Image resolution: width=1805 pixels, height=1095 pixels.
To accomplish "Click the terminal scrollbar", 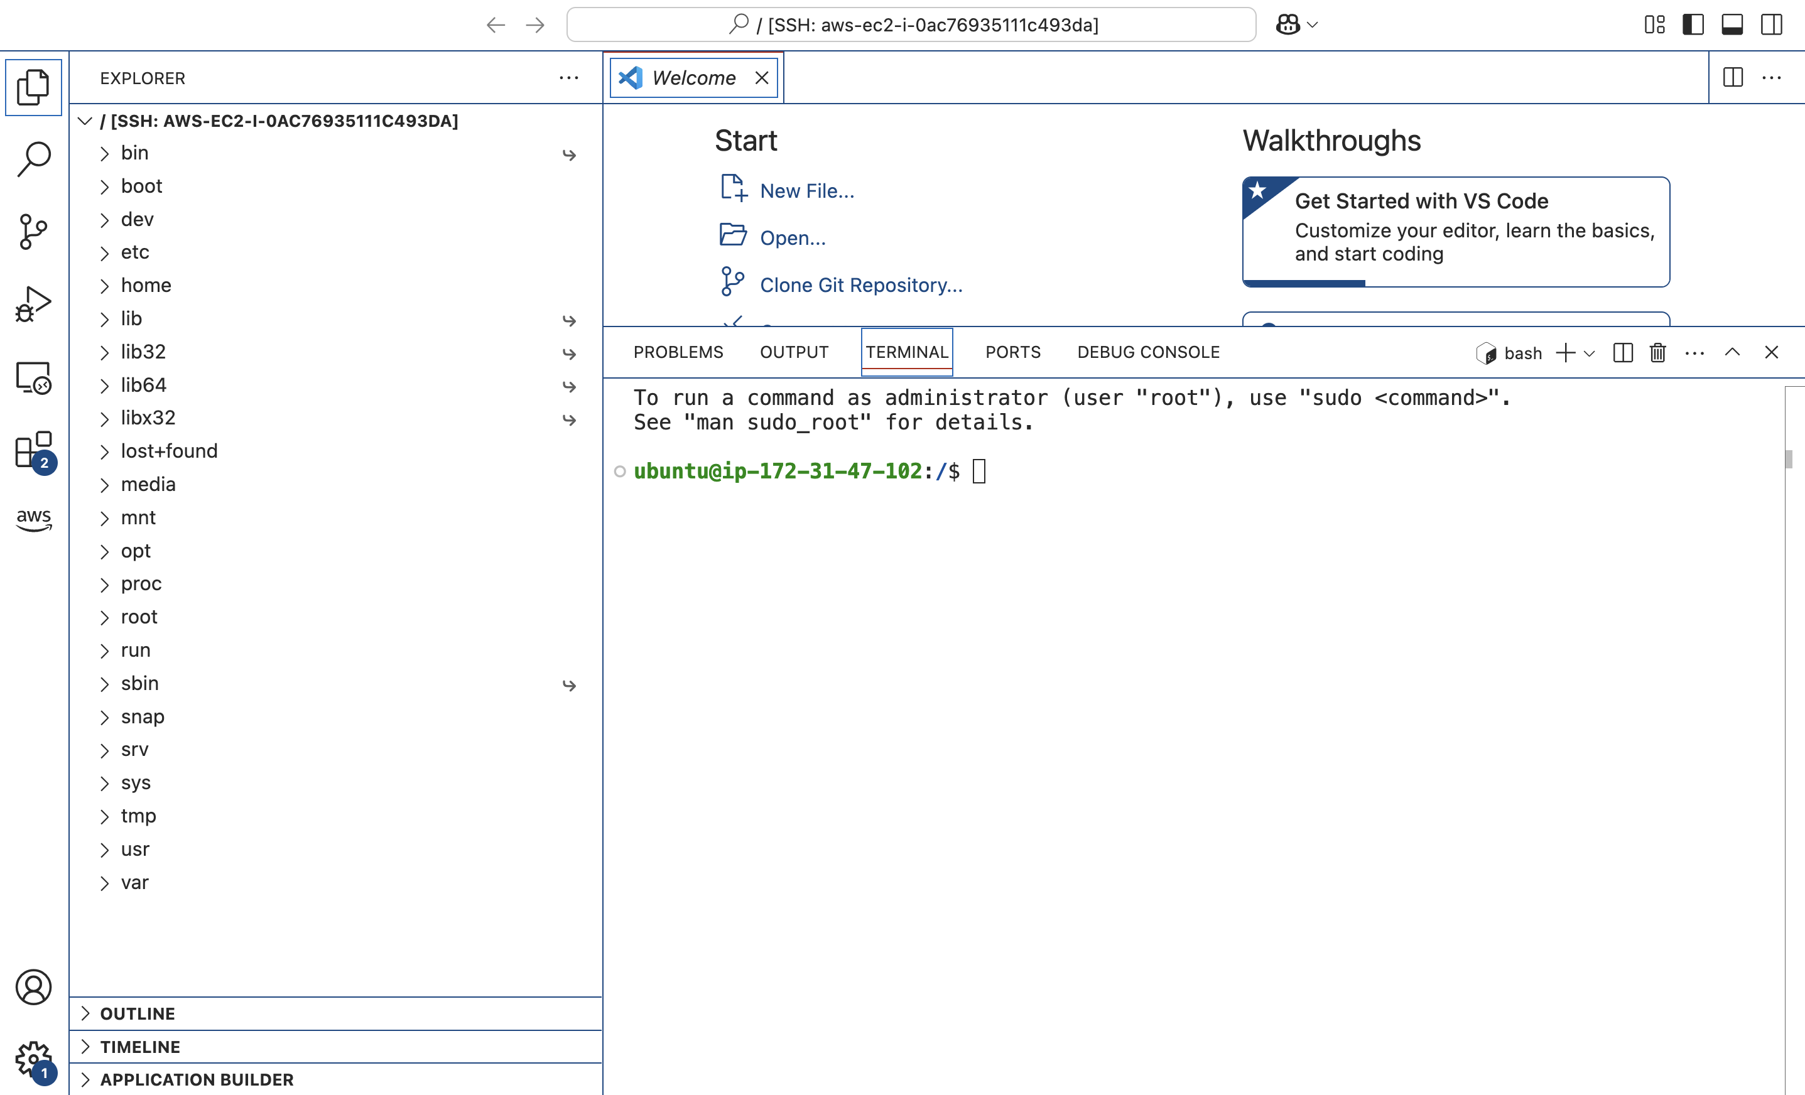I will (x=1788, y=459).
